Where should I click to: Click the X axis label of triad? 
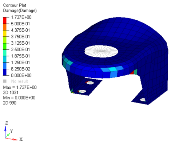point(21,139)
